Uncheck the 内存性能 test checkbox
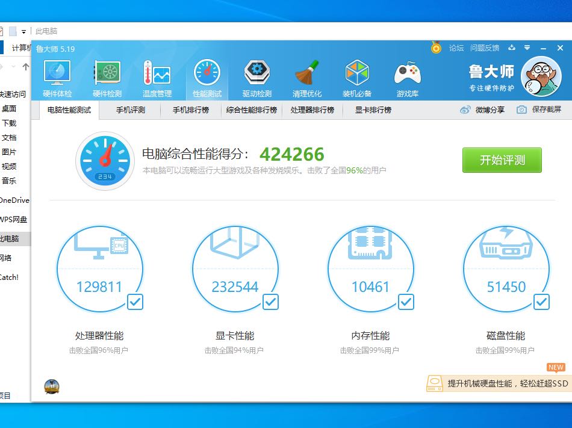This screenshot has height=428, width=572. click(406, 302)
